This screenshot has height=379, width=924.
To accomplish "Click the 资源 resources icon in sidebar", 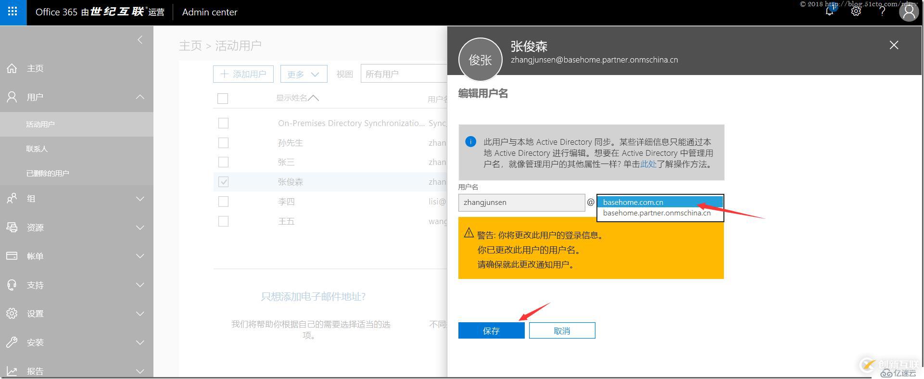I will coord(12,227).
